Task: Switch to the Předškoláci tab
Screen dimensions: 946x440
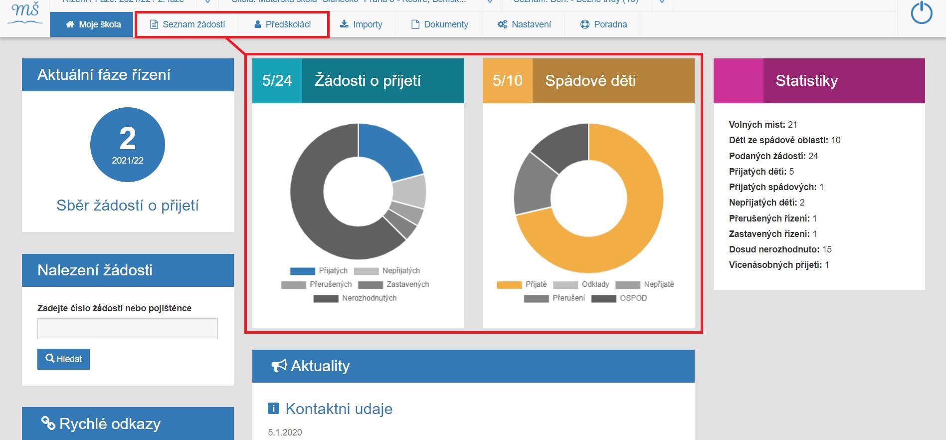Action: pyautogui.click(x=283, y=24)
